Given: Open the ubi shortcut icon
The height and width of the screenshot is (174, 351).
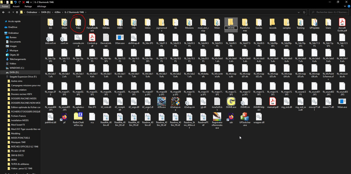Looking at the screenshot, I should click(231, 117).
